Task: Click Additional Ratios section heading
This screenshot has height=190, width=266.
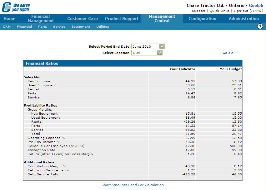Action: click(39, 162)
